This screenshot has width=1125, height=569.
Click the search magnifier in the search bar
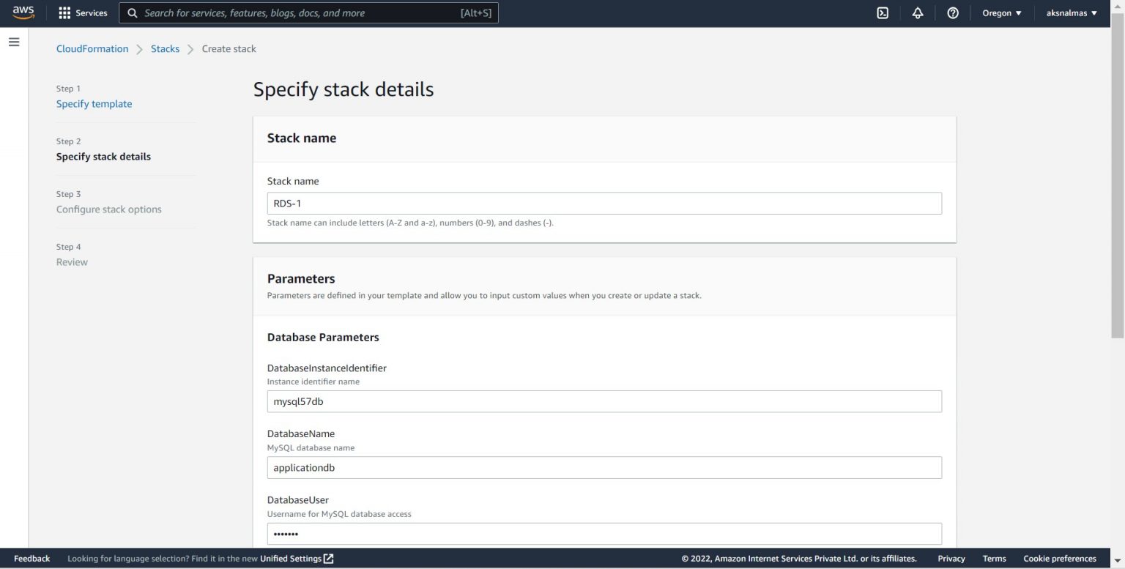[x=133, y=12]
